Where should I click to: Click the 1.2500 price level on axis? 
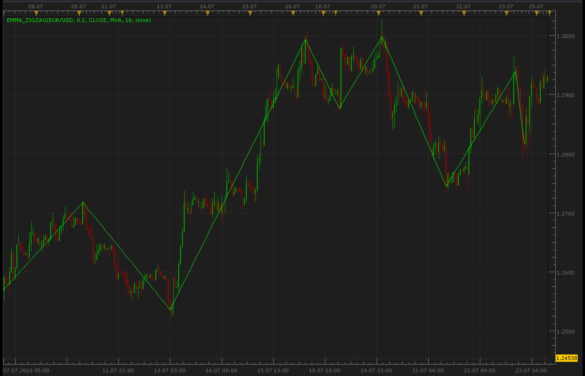pos(565,332)
